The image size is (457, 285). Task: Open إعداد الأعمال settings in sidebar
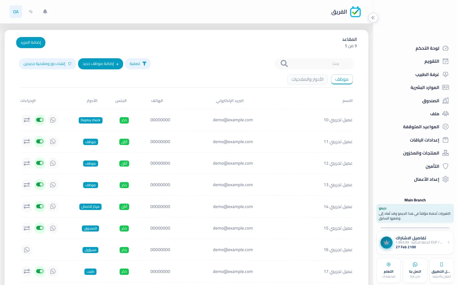431,179
